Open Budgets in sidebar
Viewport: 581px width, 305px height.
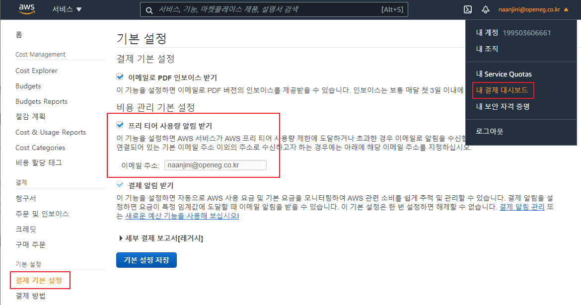[28, 86]
